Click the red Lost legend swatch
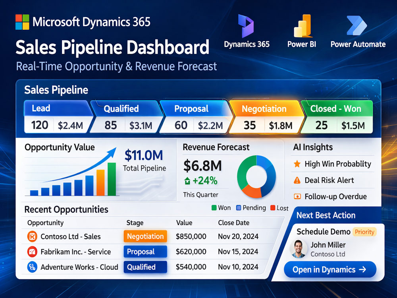The width and height of the screenshot is (397, 298). [273, 208]
